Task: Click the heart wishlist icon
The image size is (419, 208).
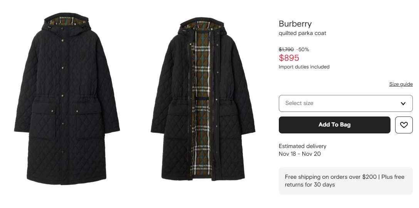Action: click(x=404, y=125)
